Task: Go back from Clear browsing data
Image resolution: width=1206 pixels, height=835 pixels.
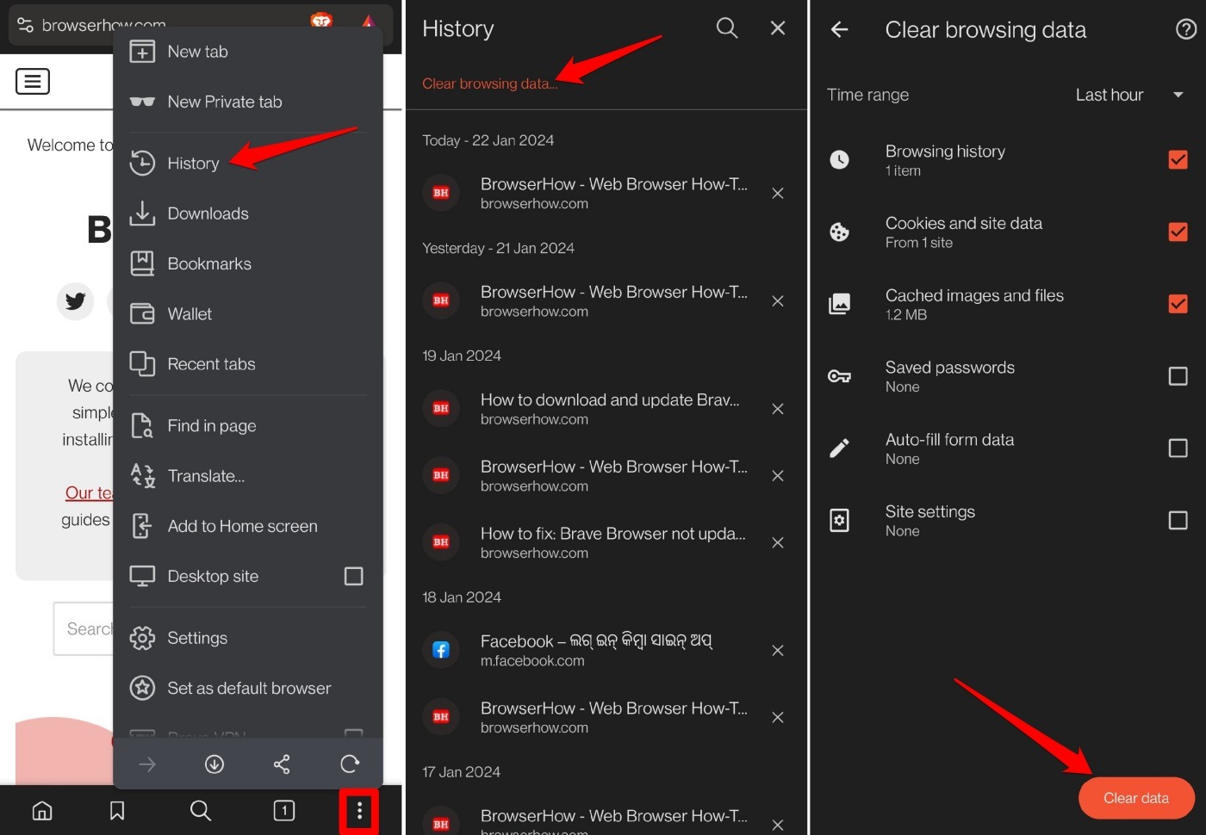Action: pos(839,30)
